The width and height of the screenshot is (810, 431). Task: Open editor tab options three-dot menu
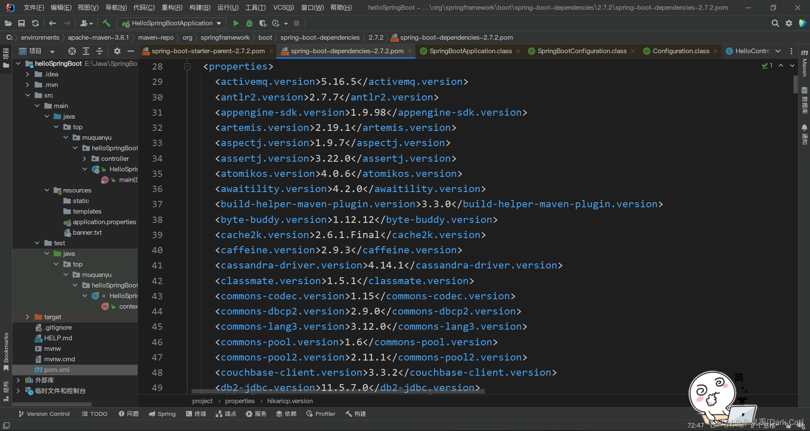click(791, 51)
